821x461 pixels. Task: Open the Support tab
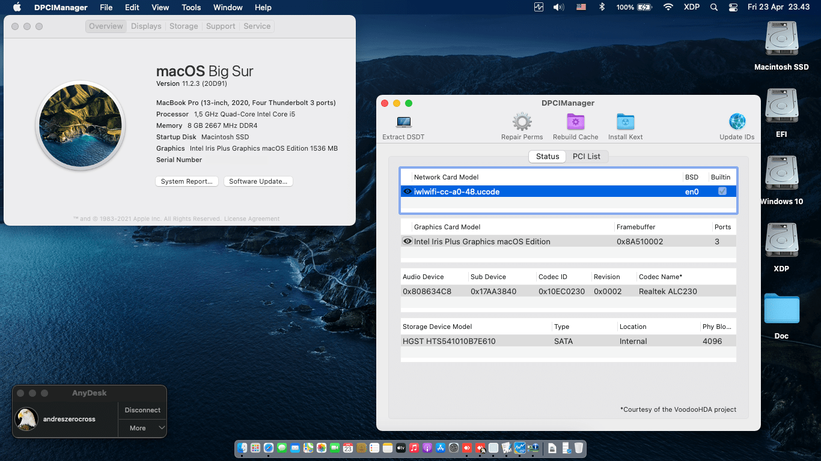221,26
